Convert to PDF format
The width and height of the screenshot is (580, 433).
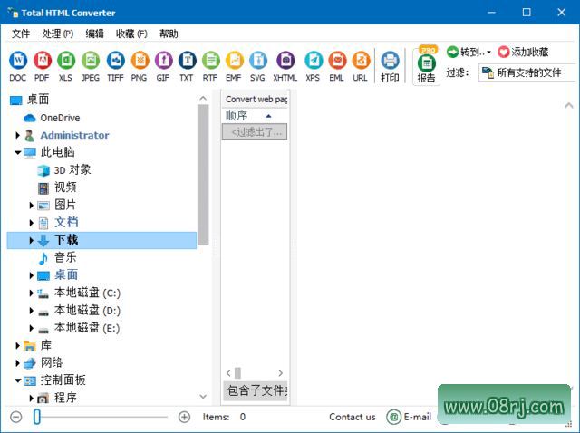pyautogui.click(x=42, y=66)
